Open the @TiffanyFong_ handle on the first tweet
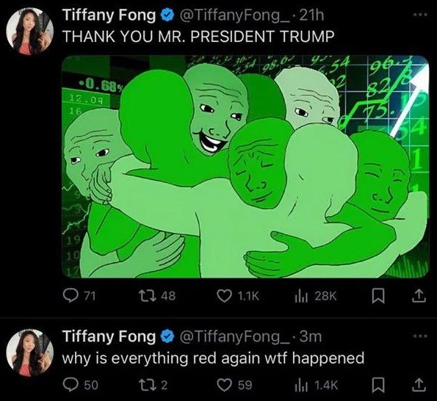437x401 pixels. [x=235, y=15]
